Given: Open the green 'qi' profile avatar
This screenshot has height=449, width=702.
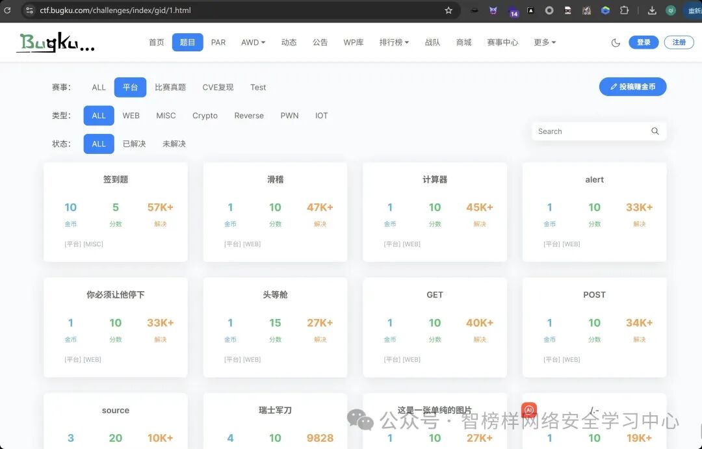Looking at the screenshot, I should click(671, 11).
